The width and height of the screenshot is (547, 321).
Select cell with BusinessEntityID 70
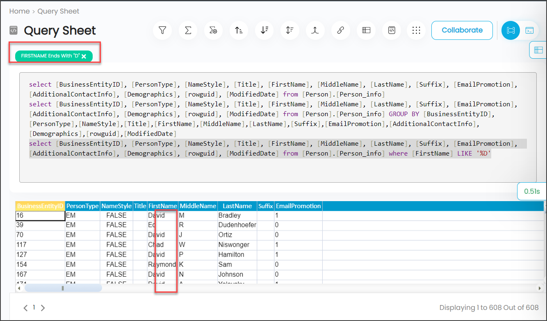click(40, 235)
